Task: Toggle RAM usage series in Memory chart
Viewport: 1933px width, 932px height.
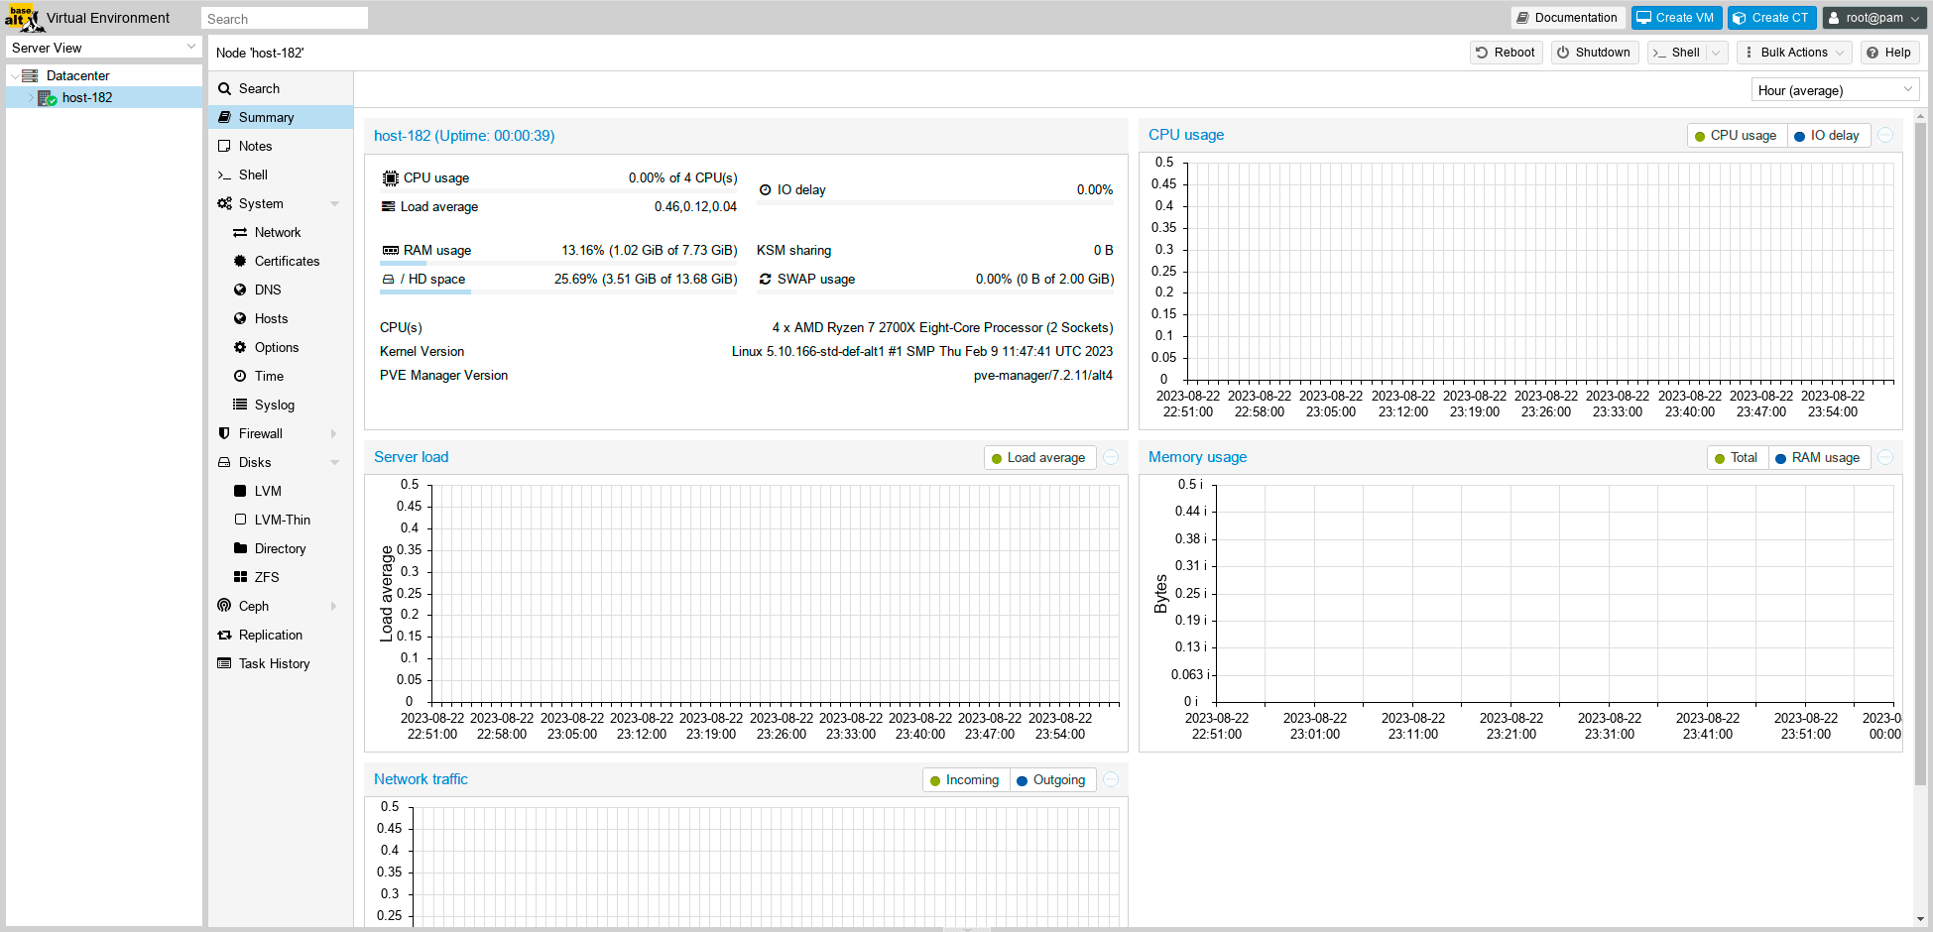Action: click(1817, 458)
